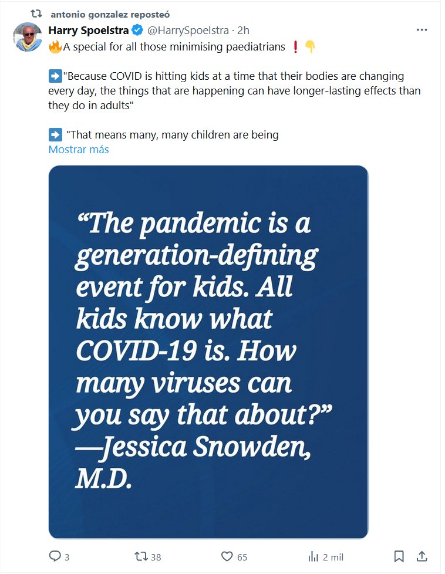Click the 2h timestamp
This screenshot has height=574, width=445.
coord(244,31)
